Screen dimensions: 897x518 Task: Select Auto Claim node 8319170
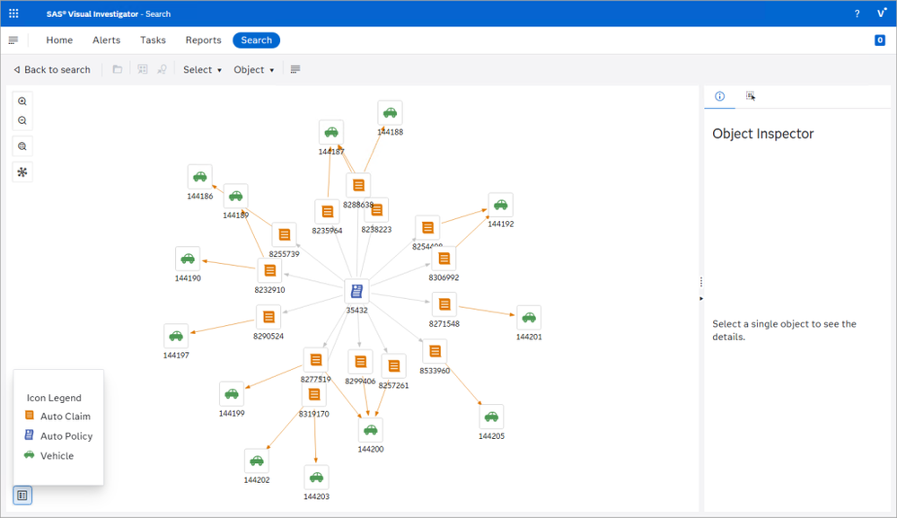(x=313, y=394)
